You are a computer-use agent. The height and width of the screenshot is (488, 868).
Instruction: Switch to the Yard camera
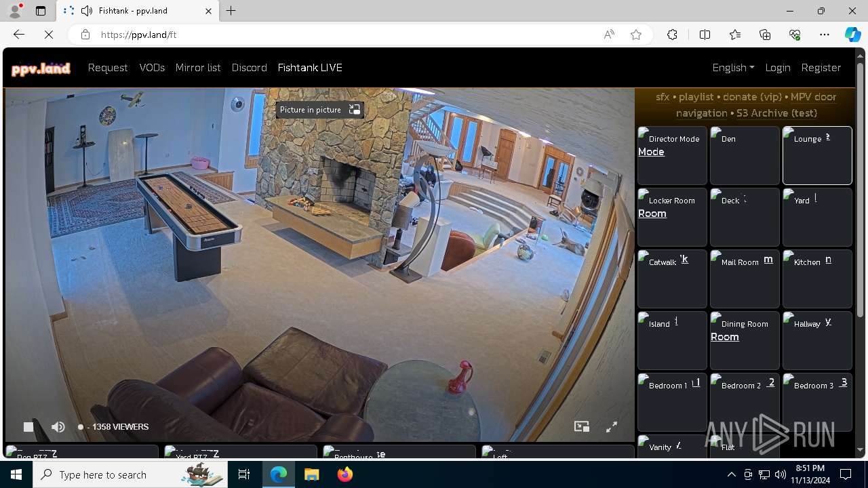[817, 217]
